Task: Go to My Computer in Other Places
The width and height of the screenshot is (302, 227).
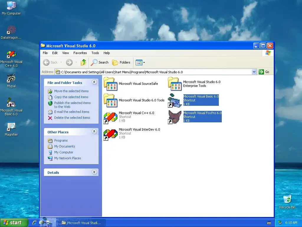Action: click(64, 152)
